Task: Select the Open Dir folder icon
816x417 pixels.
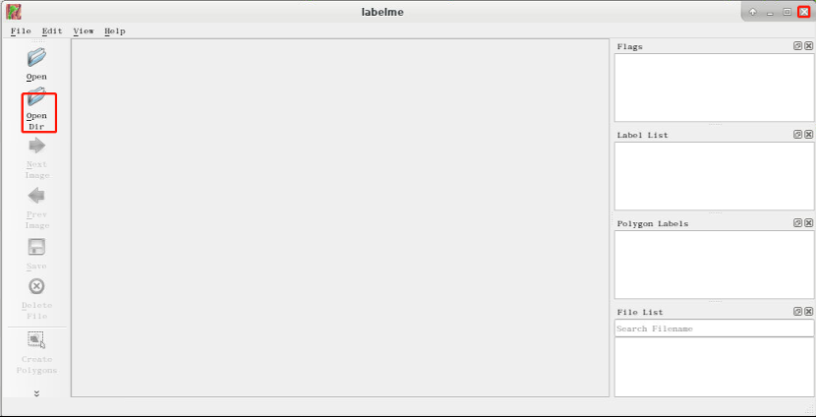Action: coord(36,96)
